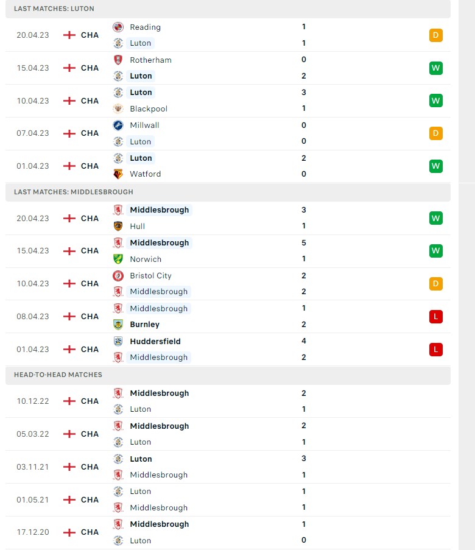Click the Burnley club crest icon
475x550 pixels.
tap(118, 325)
